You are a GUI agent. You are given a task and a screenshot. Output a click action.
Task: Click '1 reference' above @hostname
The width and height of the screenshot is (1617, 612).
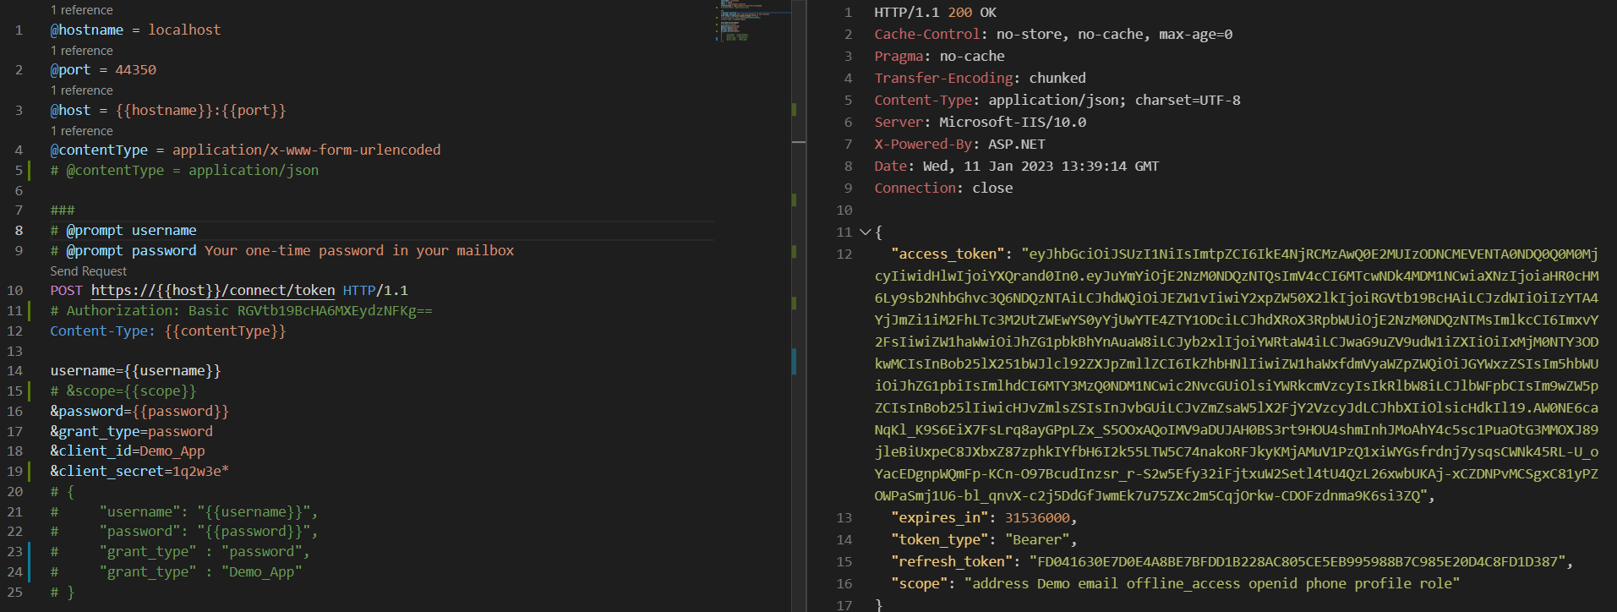[81, 10]
